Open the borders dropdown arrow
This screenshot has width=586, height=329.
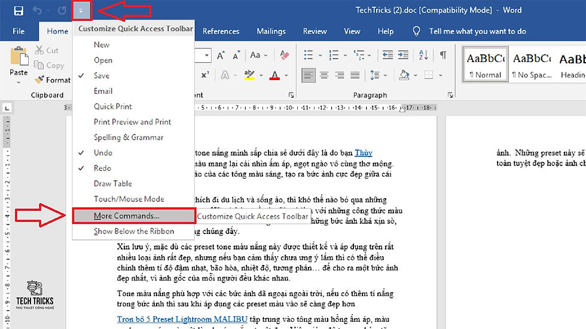441,75
